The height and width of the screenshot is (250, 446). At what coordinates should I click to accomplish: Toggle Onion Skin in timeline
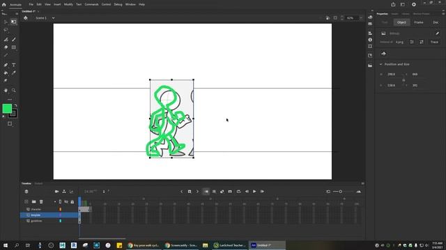click(206, 192)
